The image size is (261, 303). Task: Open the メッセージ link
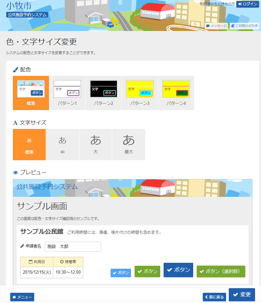216,26
